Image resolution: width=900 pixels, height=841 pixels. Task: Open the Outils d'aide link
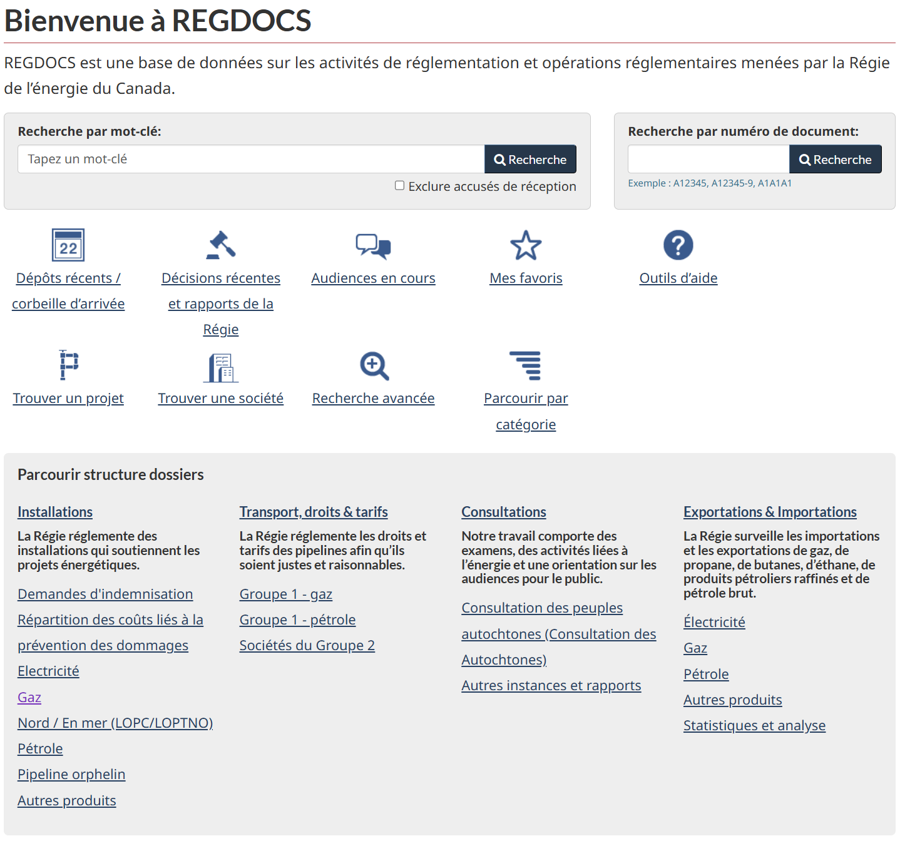click(x=678, y=278)
